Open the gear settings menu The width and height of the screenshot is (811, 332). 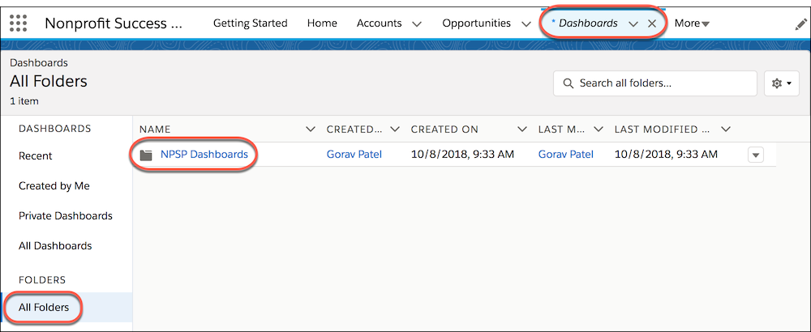(x=782, y=83)
